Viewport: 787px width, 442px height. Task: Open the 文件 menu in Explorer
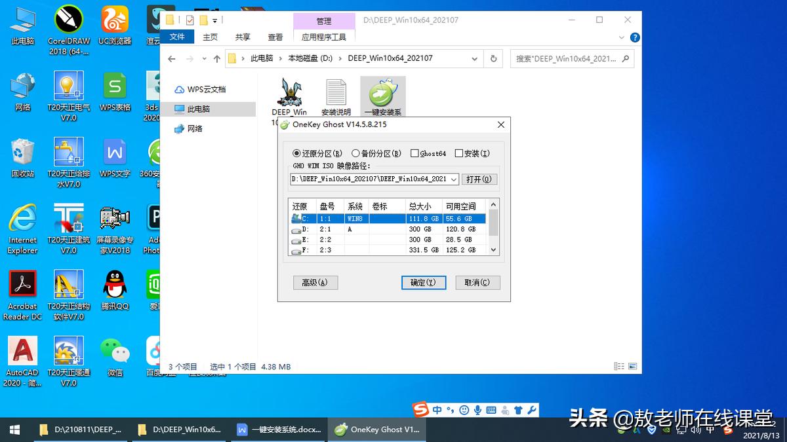pos(178,37)
